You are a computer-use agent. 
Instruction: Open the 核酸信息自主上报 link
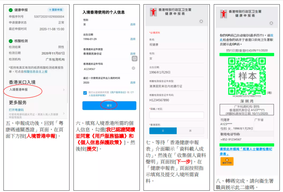pos(36,71)
